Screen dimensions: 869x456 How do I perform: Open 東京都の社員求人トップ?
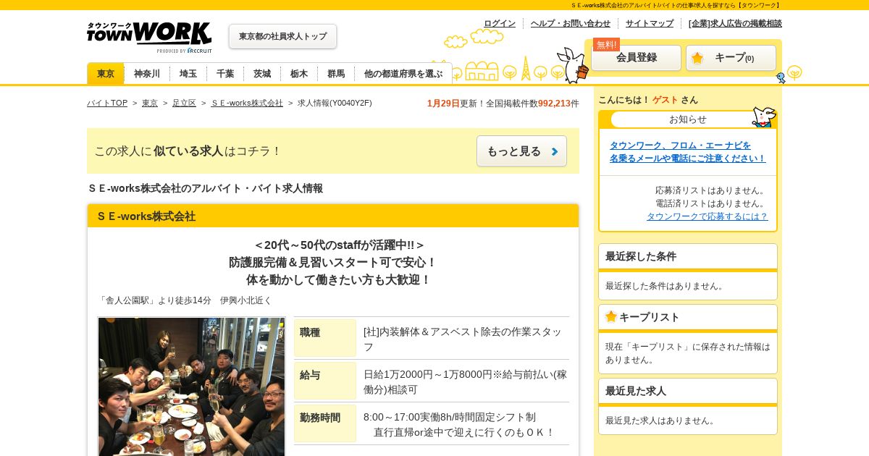(x=282, y=36)
